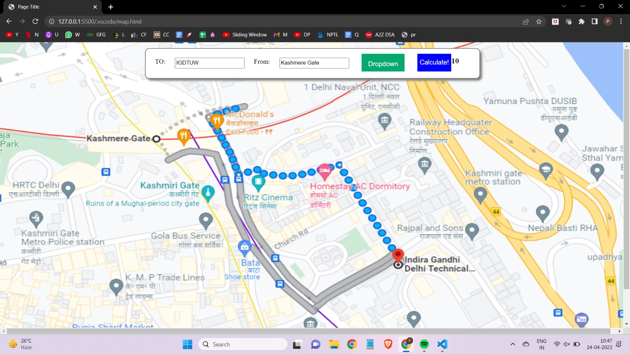Open the Chrome extensions puzzle icon
Screen dimensions: 630x354
point(582,22)
